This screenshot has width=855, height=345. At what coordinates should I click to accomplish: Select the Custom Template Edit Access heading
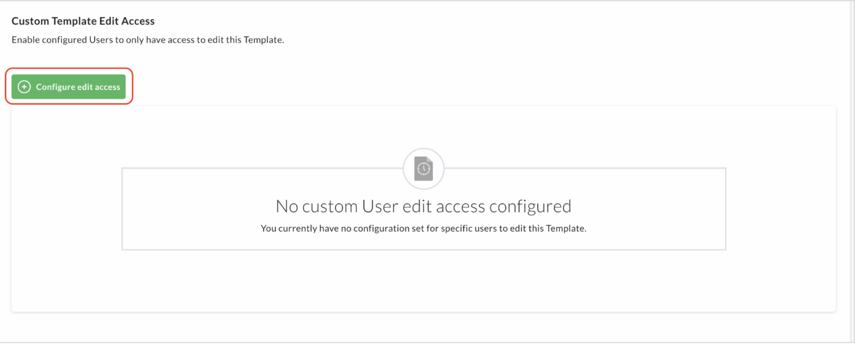pos(84,21)
